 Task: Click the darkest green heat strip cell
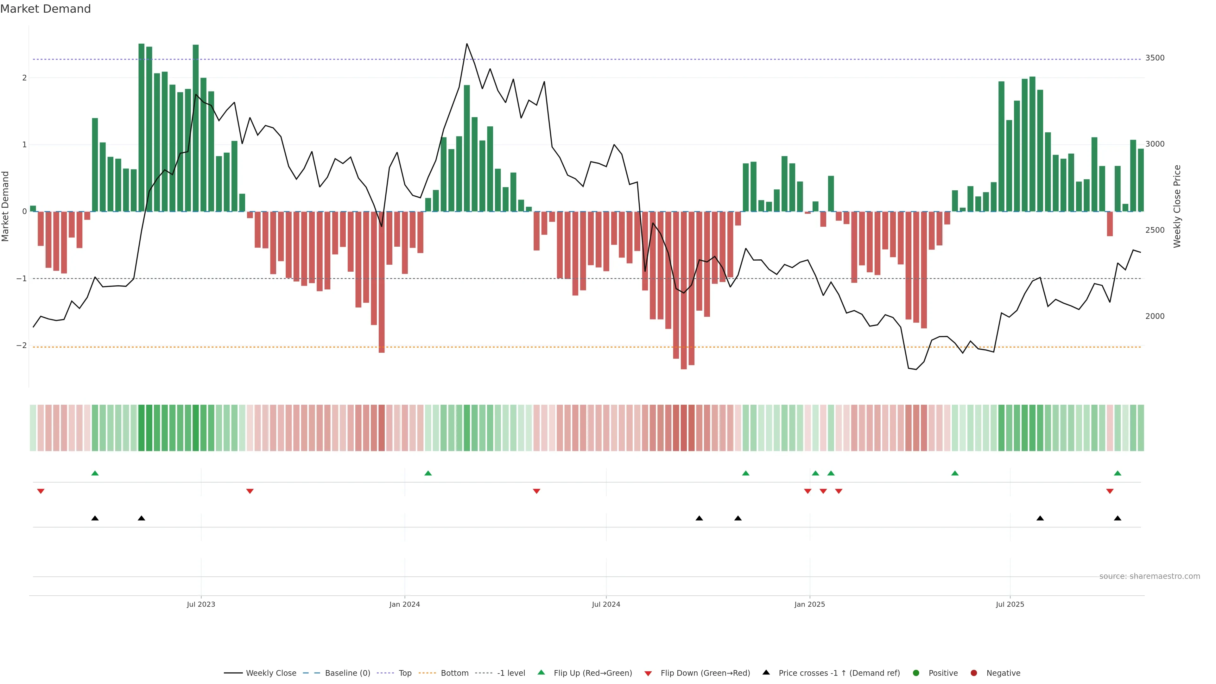click(x=141, y=428)
